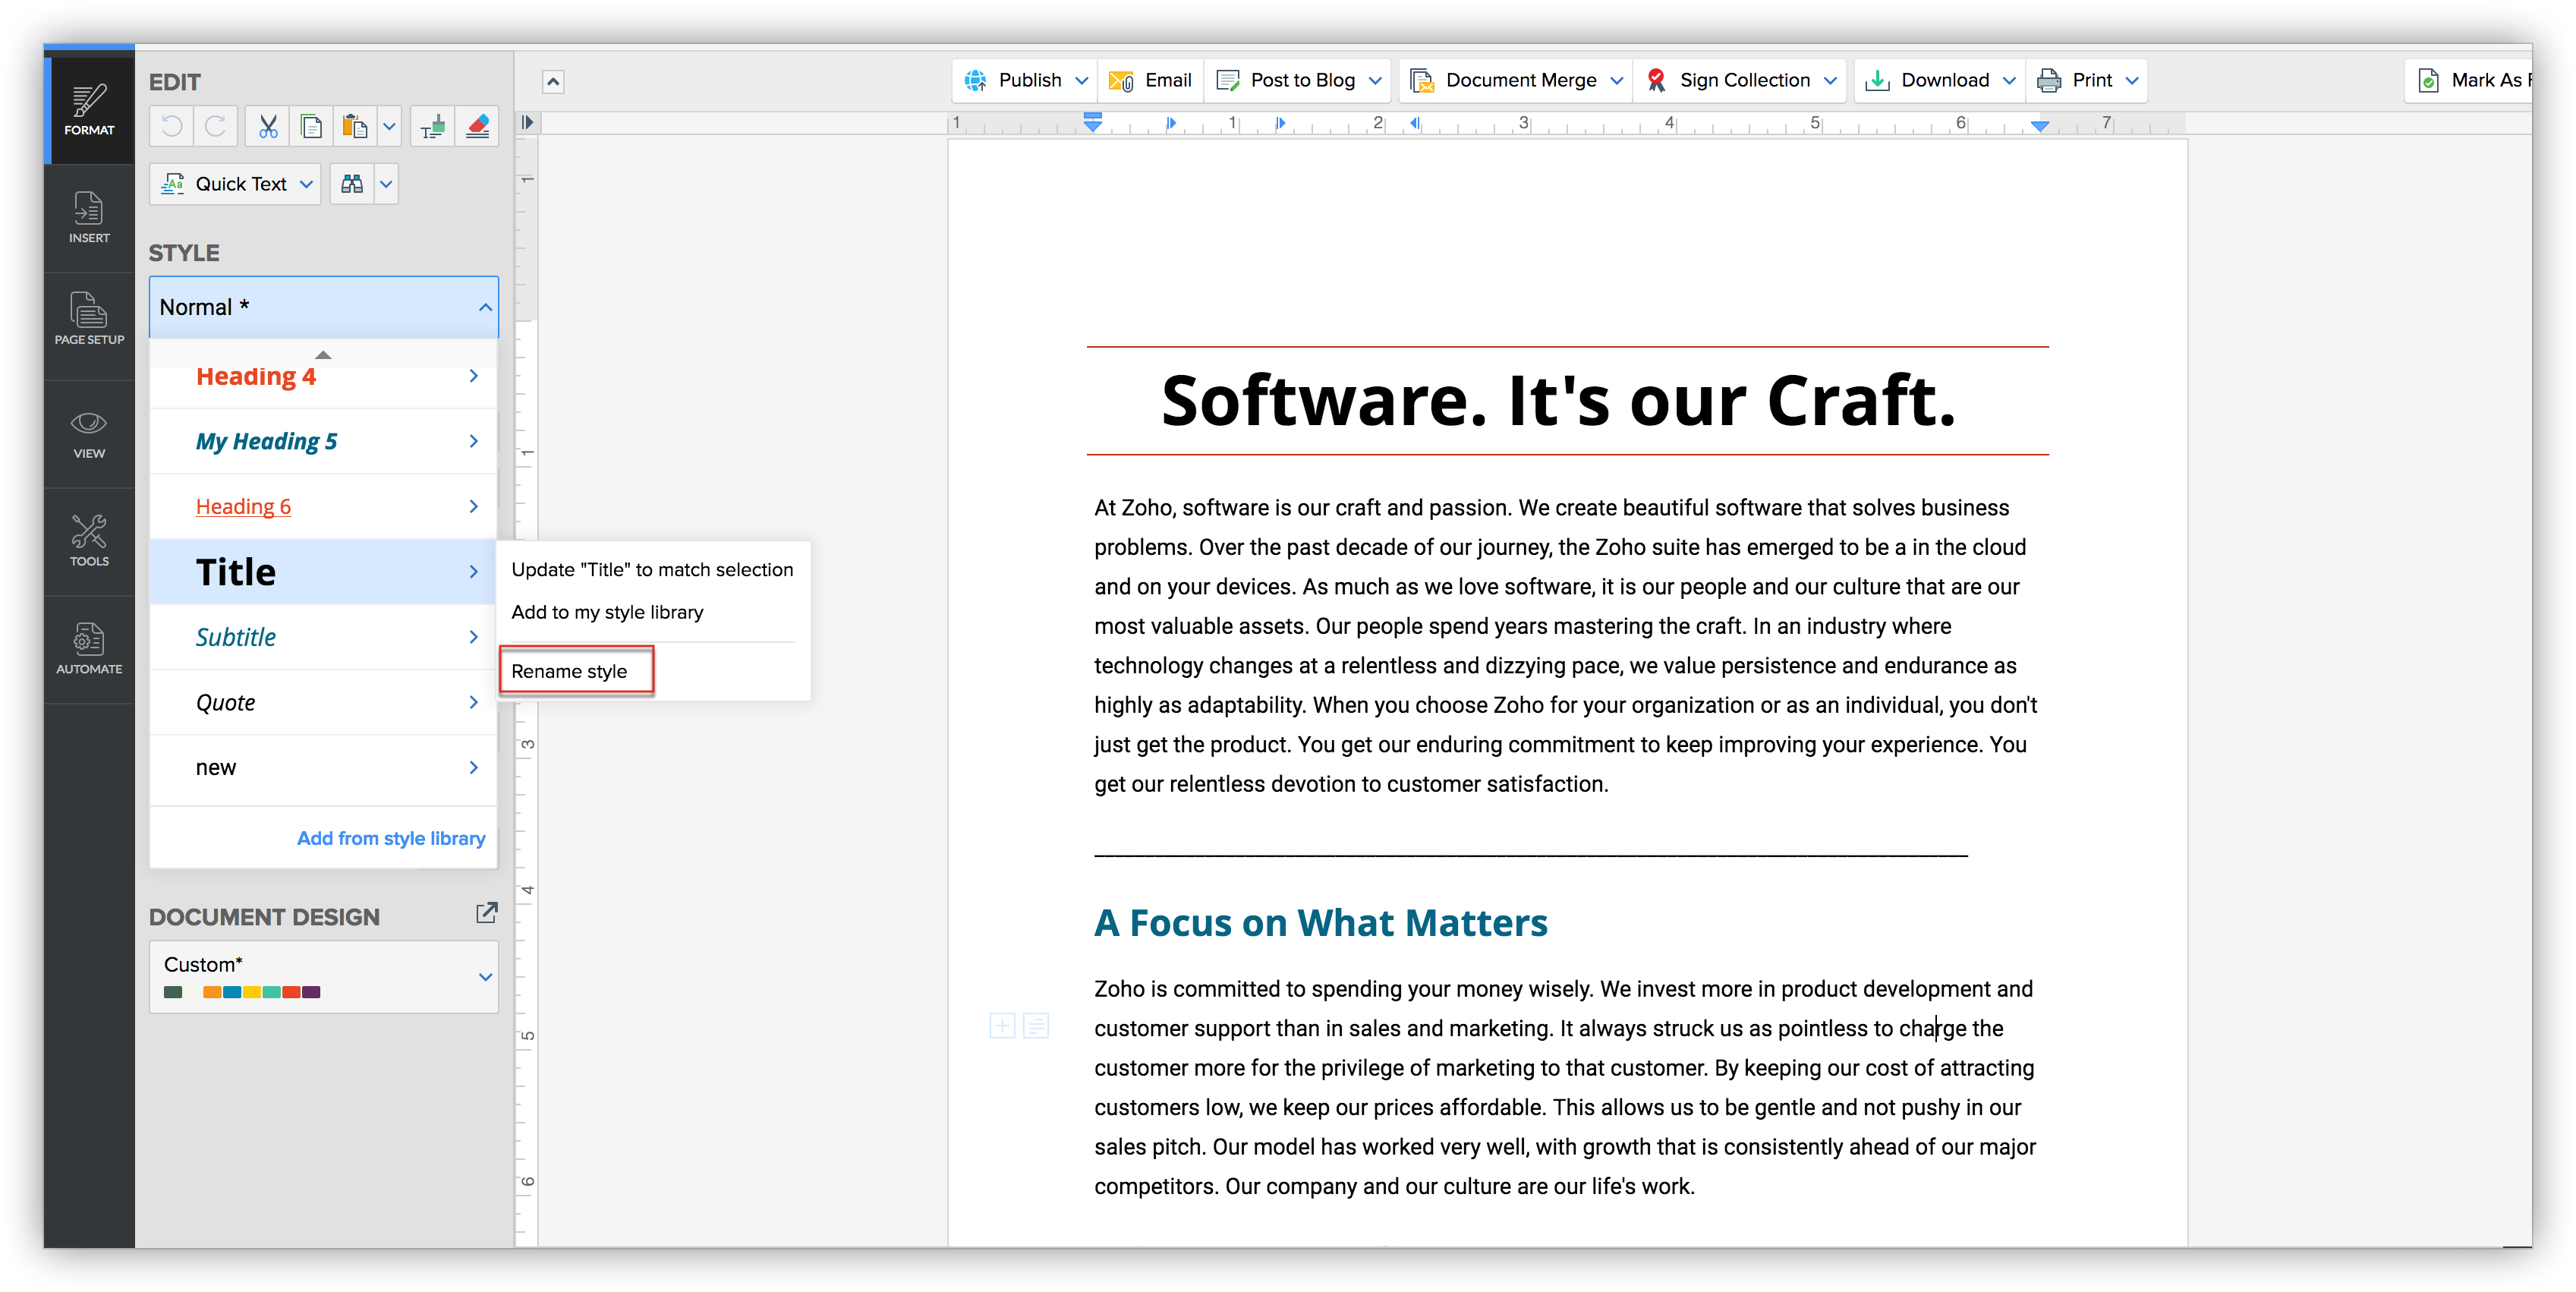The width and height of the screenshot is (2576, 1292).
Task: Click the add block plus icon in margin
Action: (x=1002, y=1025)
